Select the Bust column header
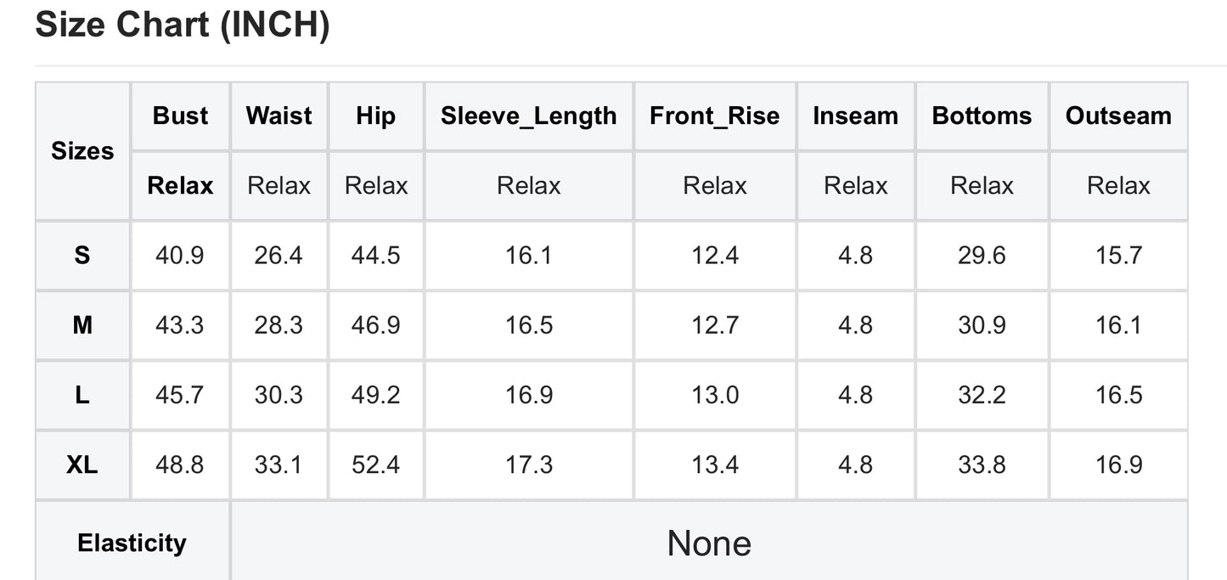Screen dimensions: 1227x580 180,116
